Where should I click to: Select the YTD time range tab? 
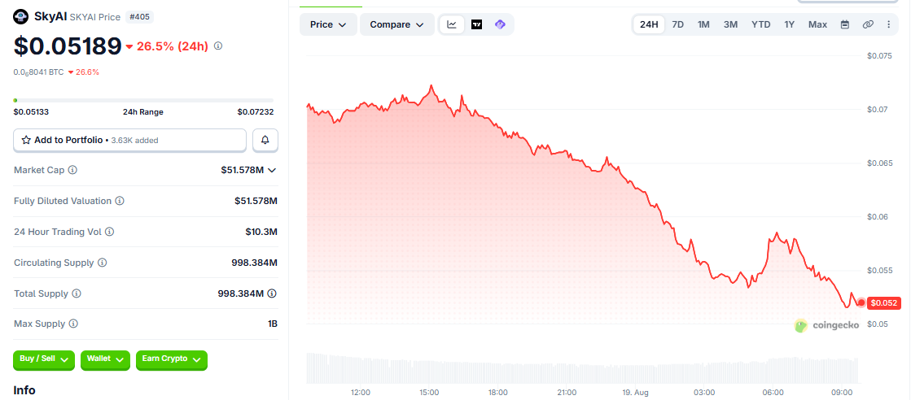pos(760,24)
